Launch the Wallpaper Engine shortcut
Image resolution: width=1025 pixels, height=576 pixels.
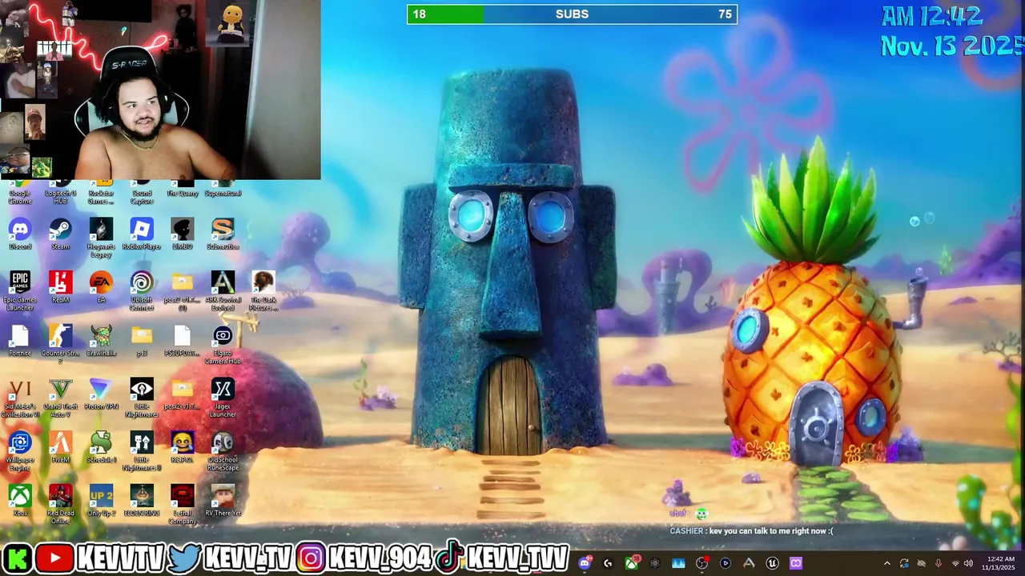click(20, 451)
